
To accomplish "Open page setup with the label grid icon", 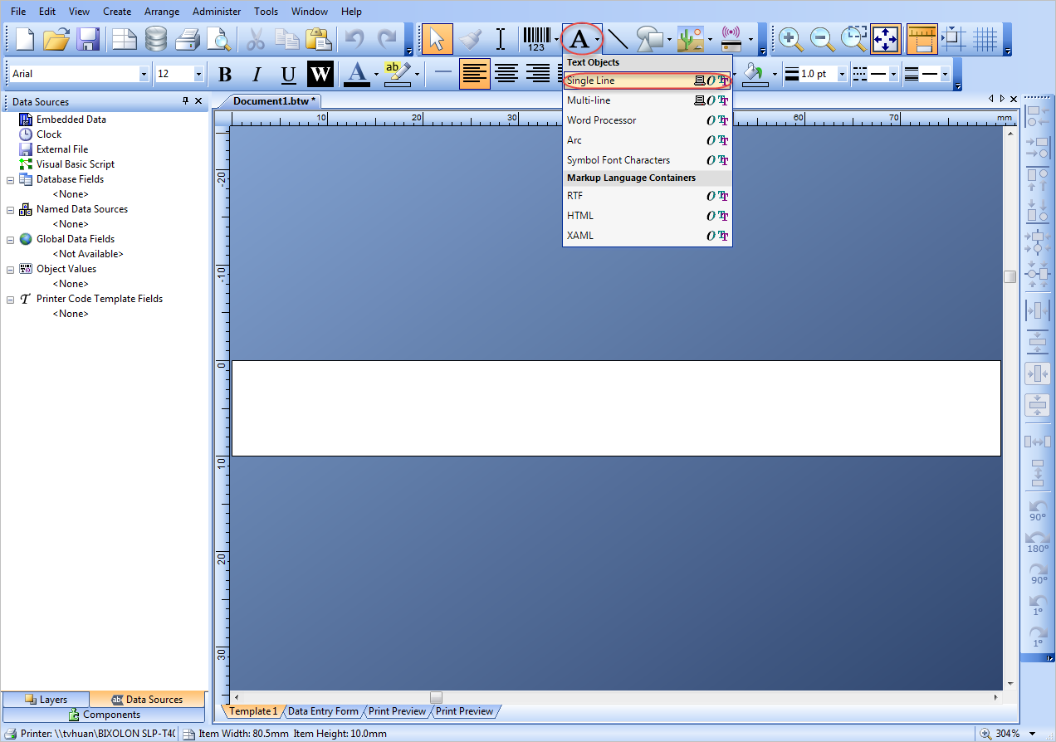I will 125,39.
